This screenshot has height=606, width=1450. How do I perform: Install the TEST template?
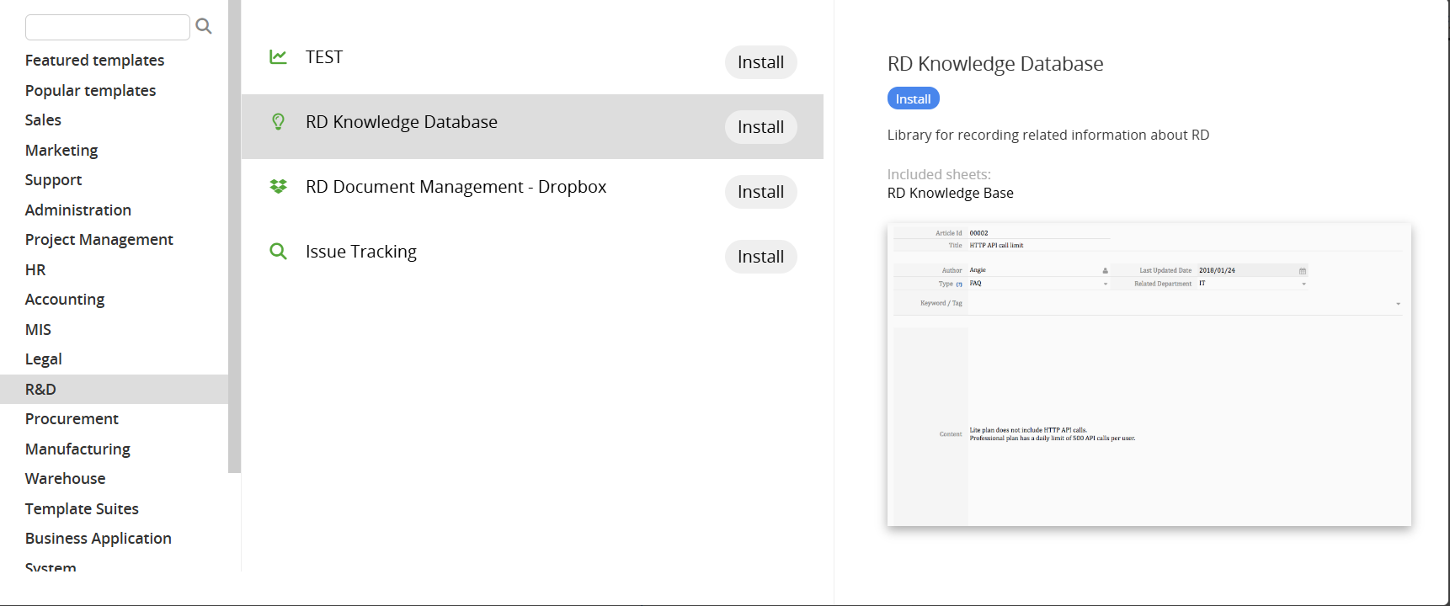760,62
